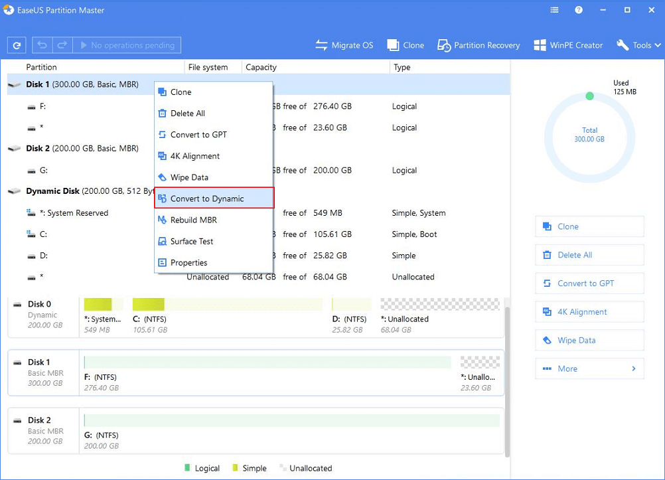Click the Disk 0 System partition bar
Screen dimensions: 665x480
pos(104,304)
